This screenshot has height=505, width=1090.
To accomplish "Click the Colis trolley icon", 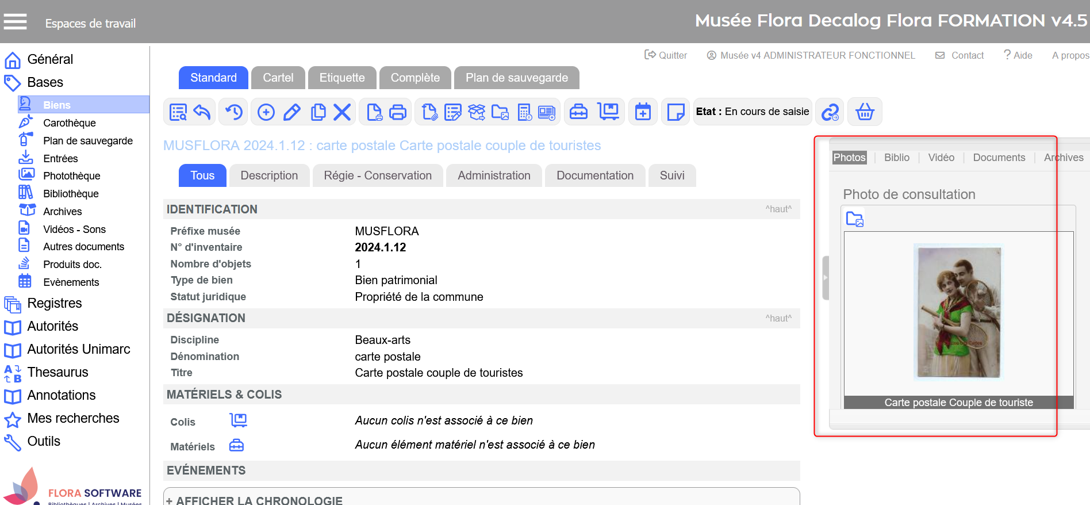I will 238,420.
